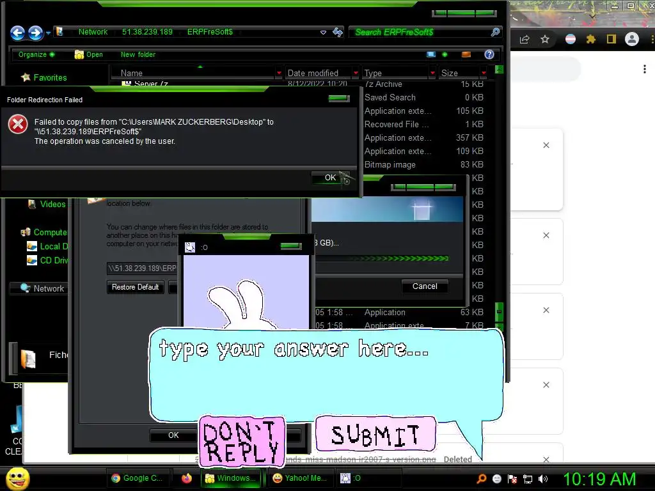
Task: Click the 357 KB size cell
Action: click(470, 137)
